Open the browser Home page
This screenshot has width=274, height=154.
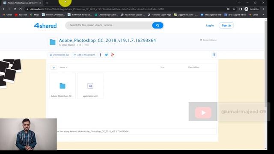(21, 9)
